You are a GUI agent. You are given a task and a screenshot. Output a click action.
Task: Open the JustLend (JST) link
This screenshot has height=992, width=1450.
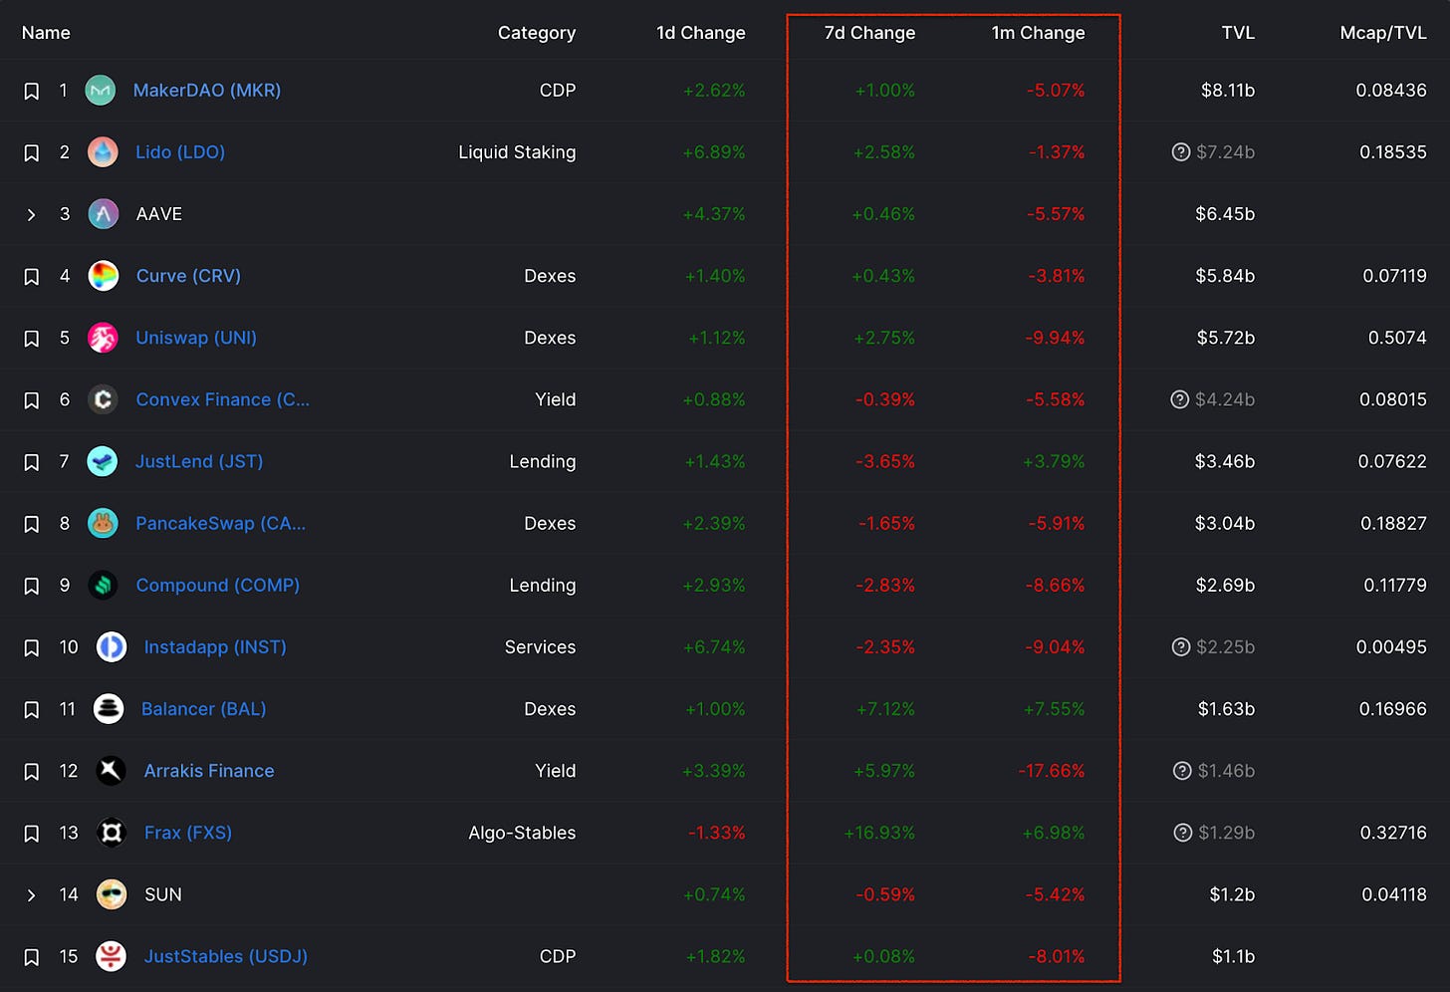(199, 461)
